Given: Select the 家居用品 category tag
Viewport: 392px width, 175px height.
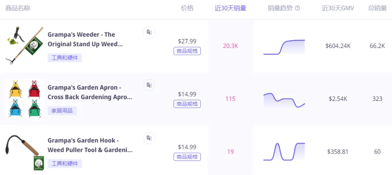Looking at the screenshot, I should (62, 110).
